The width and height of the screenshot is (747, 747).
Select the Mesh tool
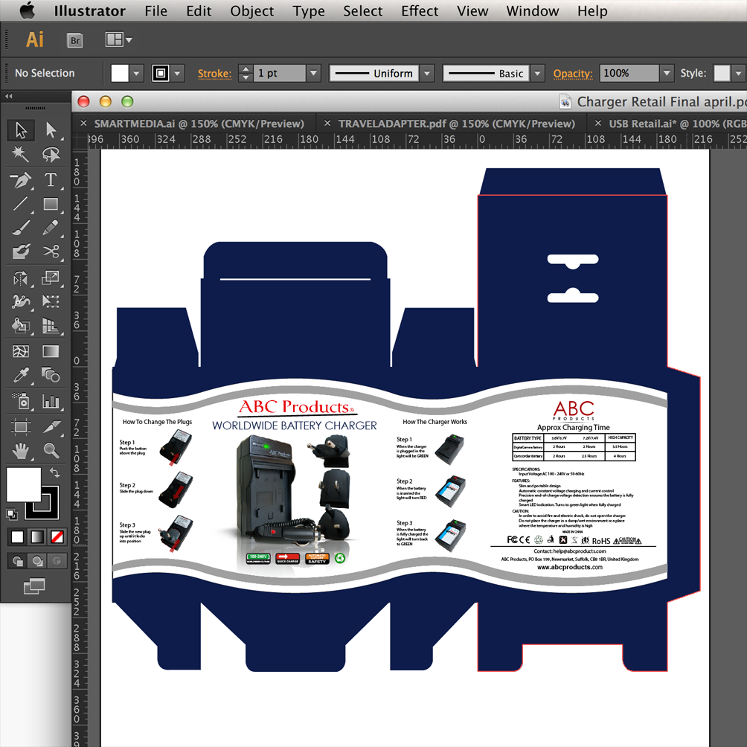click(21, 352)
